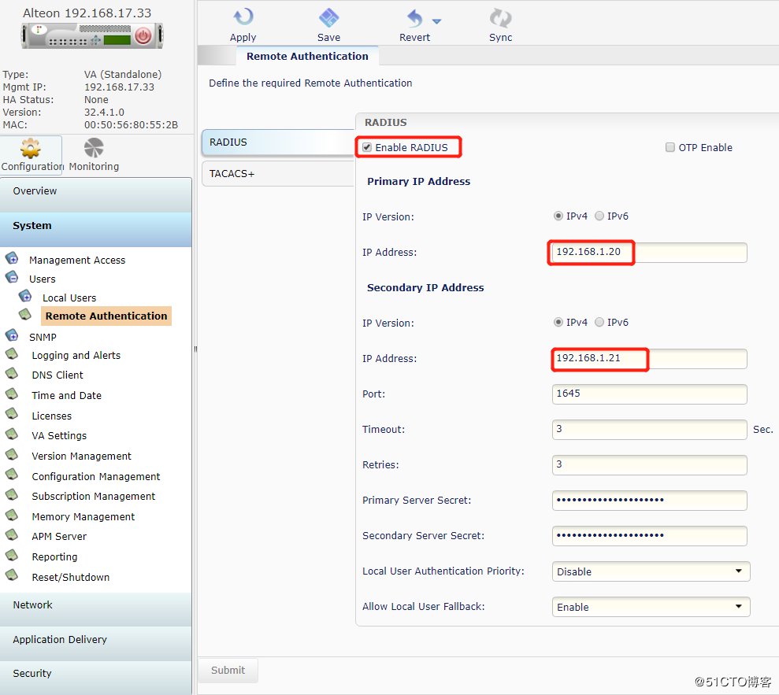Select IPv4 for Secondary IP Version
The height and width of the screenshot is (695, 779).
pos(558,322)
